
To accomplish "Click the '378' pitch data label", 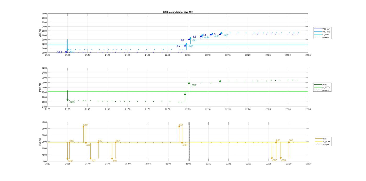I will coord(194,85).
